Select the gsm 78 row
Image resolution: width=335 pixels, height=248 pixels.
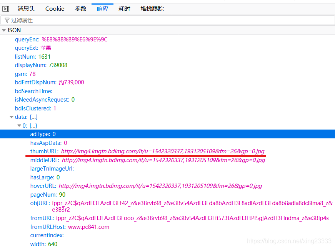(168, 74)
